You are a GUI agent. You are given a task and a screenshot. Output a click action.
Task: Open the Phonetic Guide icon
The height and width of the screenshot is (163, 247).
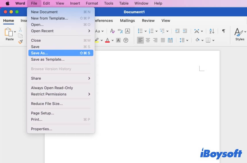(x=120, y=31)
